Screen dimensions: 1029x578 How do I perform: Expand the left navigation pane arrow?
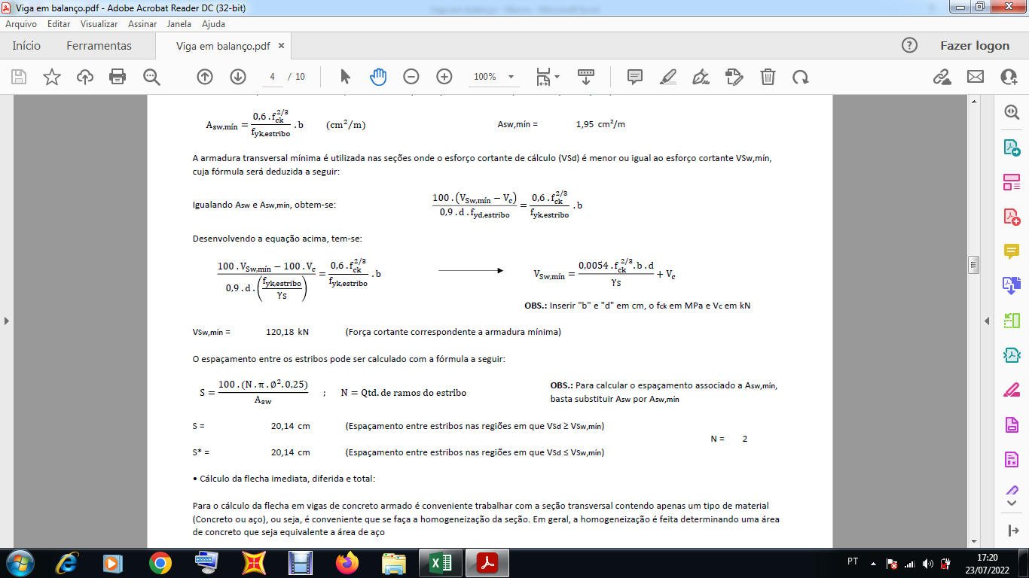pyautogui.click(x=7, y=321)
